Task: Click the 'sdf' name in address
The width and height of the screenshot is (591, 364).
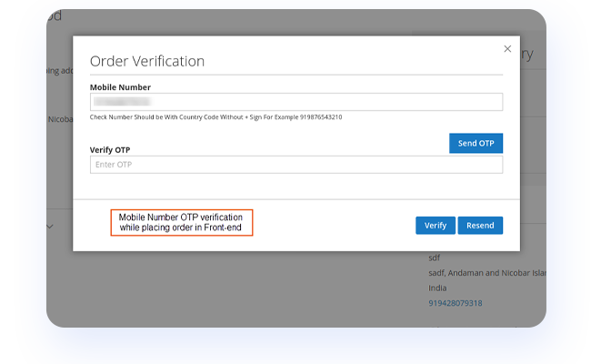Action: click(x=435, y=258)
